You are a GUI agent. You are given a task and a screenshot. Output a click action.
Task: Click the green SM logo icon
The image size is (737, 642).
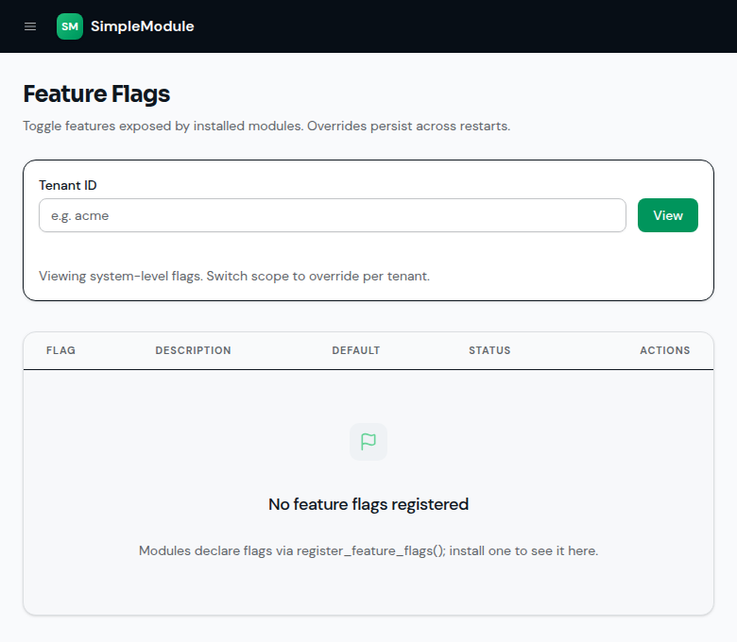click(x=70, y=26)
